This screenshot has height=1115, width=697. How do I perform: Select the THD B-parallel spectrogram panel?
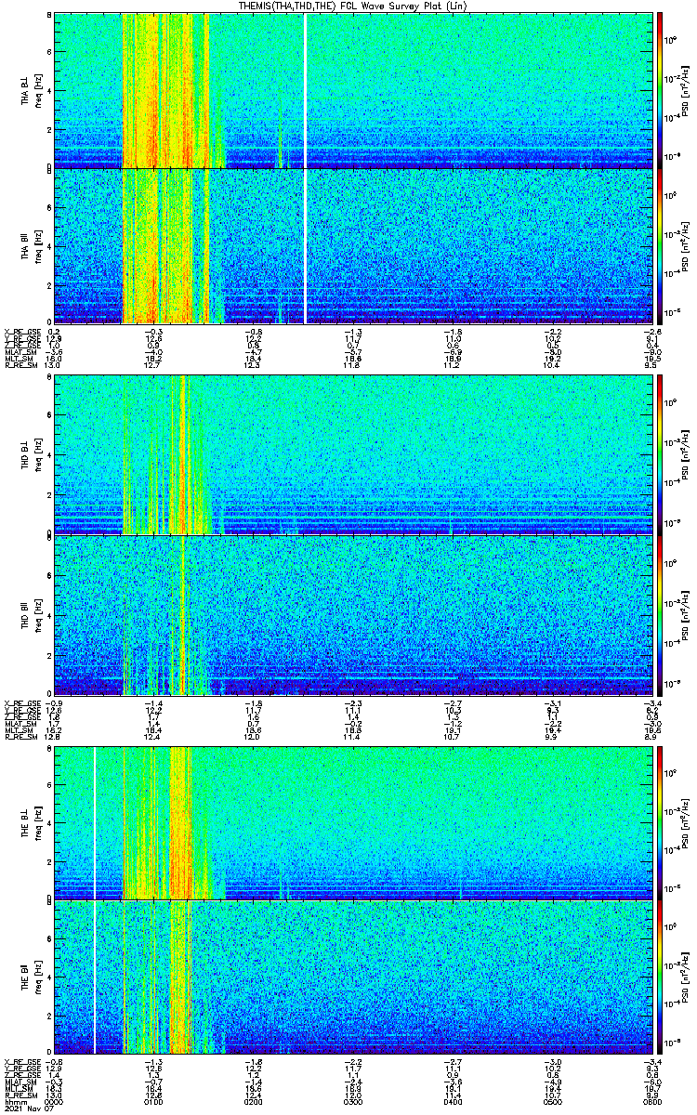(351, 614)
